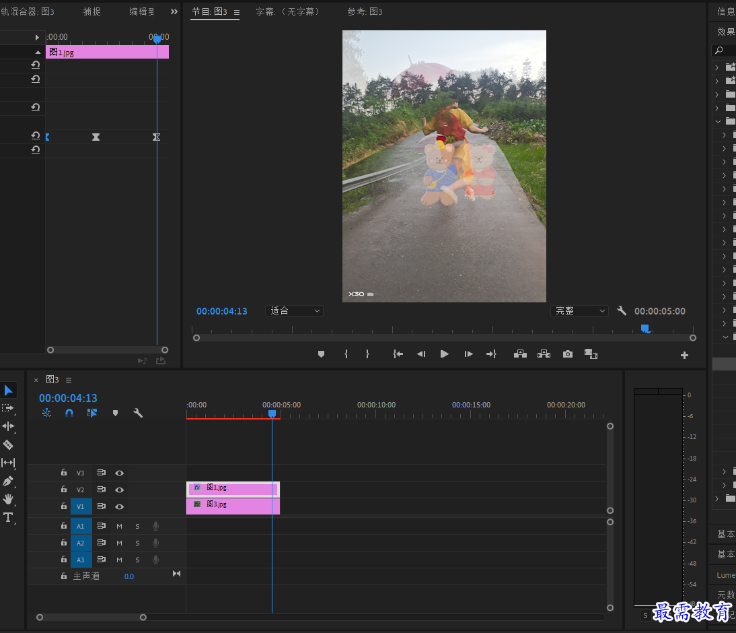Toggle snap magnet in timeline

(x=69, y=413)
